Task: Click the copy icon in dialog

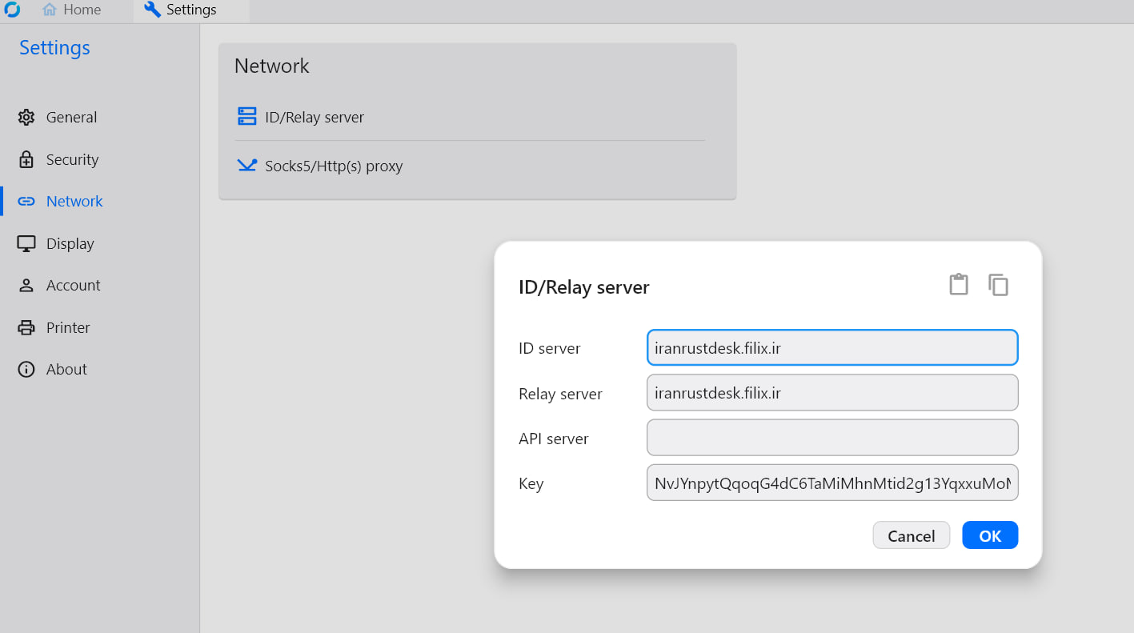Action: [x=998, y=284]
